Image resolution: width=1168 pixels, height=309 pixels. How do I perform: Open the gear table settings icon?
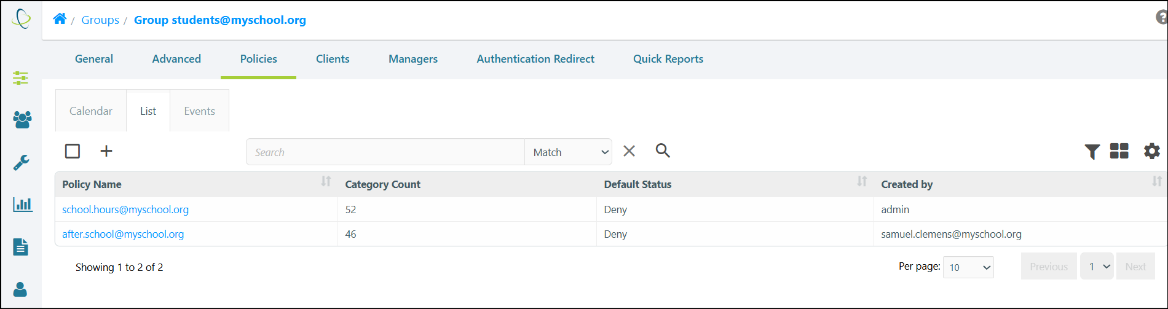[x=1152, y=151]
